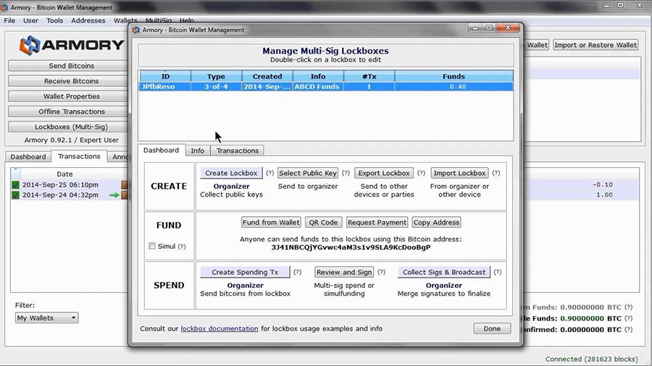Viewport: 652px width, 366px height.
Task: Click the Done button to close dialog
Action: click(x=492, y=328)
